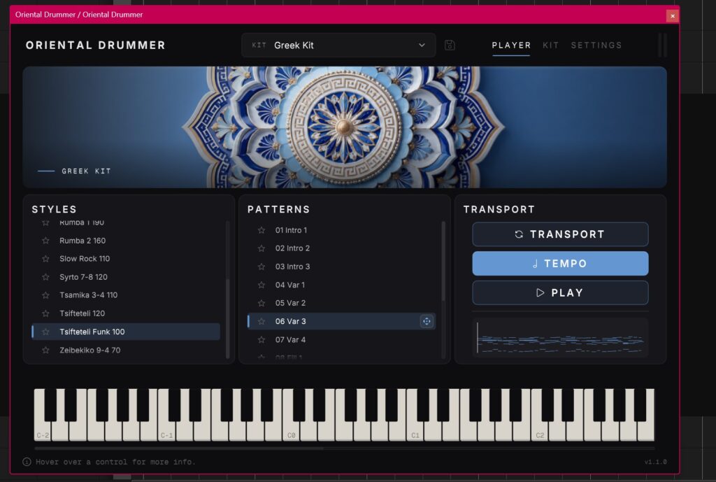Toggle favorite star on Tsifteteli Funk 100
Image resolution: width=716 pixels, height=482 pixels.
[x=45, y=332]
